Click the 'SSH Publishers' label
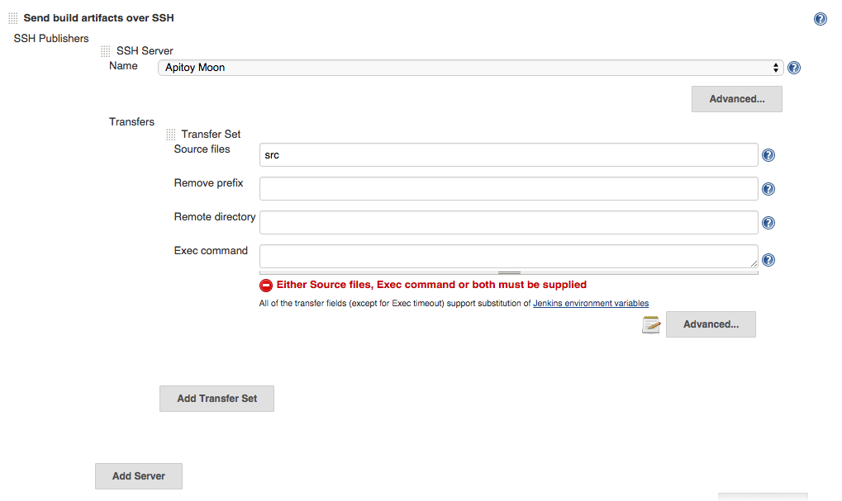 pyautogui.click(x=51, y=39)
